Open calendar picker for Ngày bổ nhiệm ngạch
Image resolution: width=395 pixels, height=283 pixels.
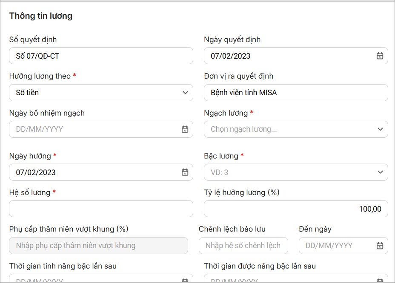pyautogui.click(x=185, y=129)
